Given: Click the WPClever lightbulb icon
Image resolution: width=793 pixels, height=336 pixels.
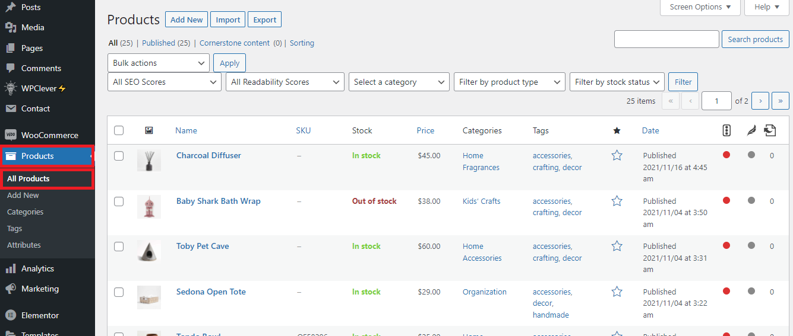Looking at the screenshot, I should coord(11,88).
